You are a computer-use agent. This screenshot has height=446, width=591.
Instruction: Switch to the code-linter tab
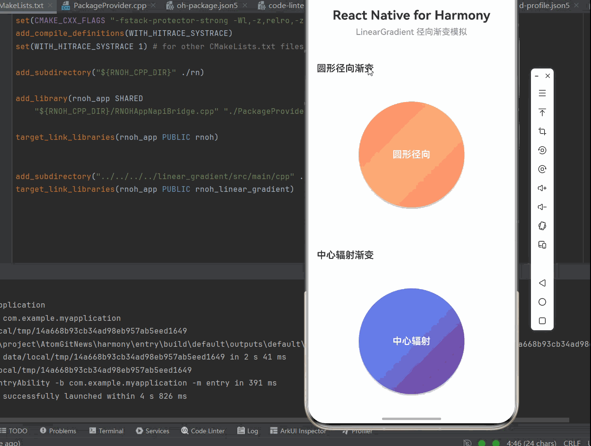tap(281, 6)
